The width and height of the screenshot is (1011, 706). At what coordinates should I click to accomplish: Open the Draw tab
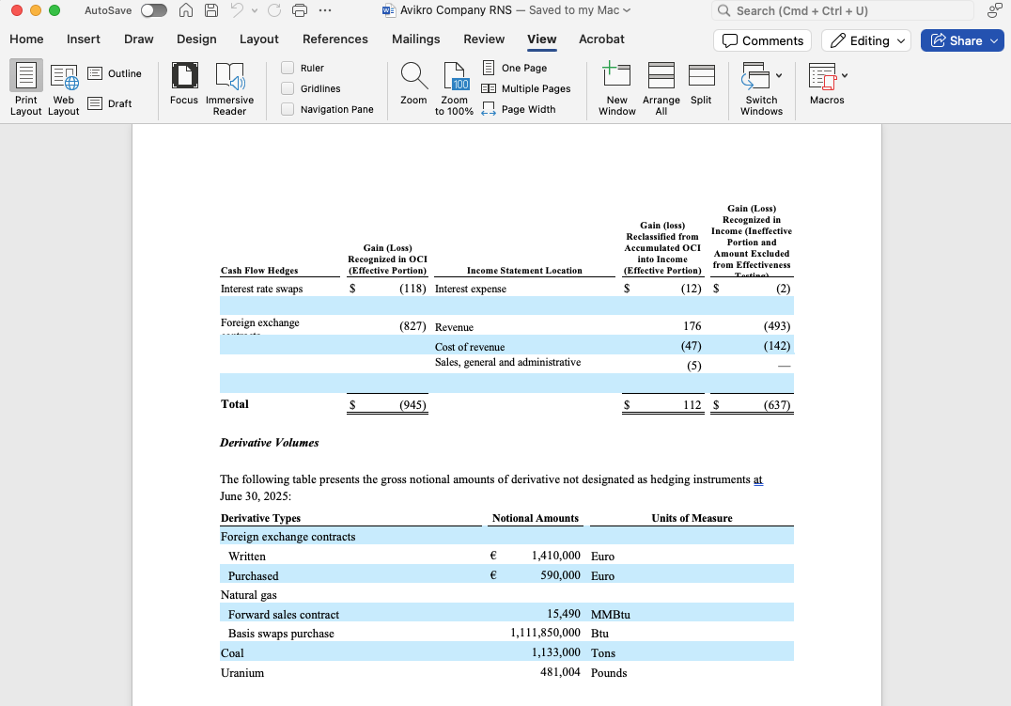tap(139, 39)
